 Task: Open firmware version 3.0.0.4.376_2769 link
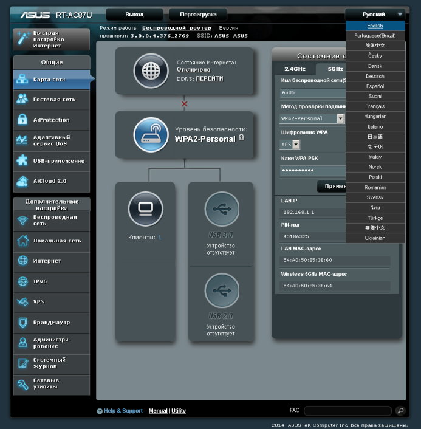pyautogui.click(x=160, y=36)
